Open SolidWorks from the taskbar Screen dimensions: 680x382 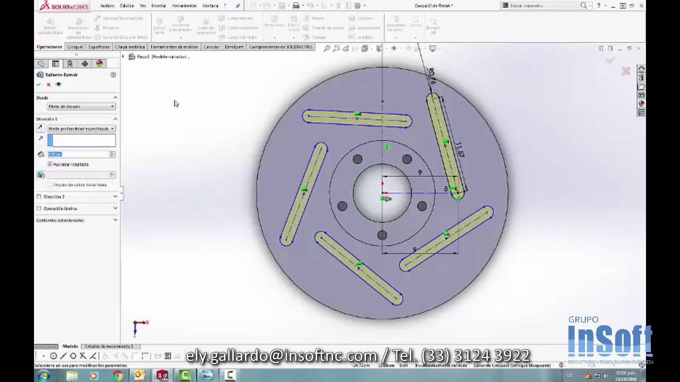point(162,376)
